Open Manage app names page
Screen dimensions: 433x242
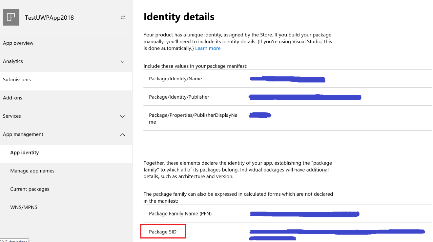(x=32, y=171)
